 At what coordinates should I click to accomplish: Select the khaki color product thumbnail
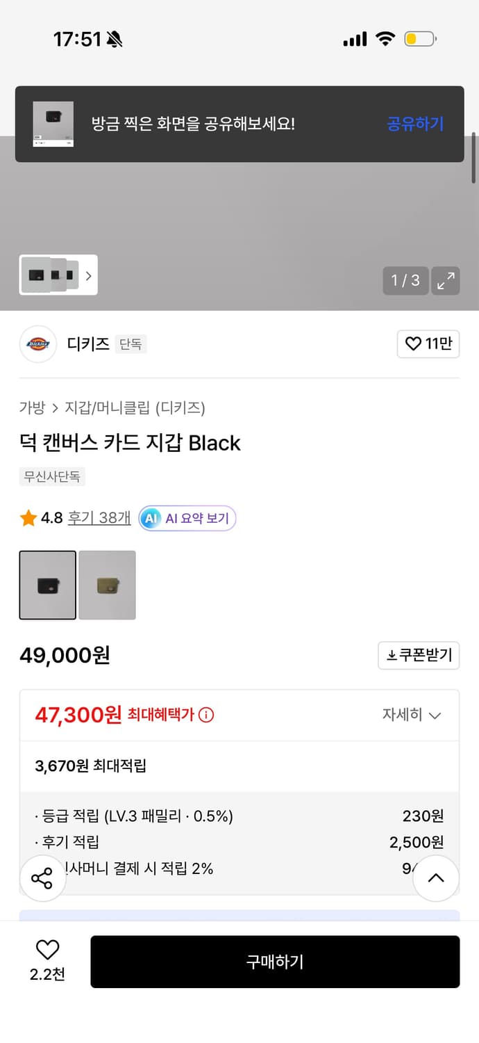[107, 585]
